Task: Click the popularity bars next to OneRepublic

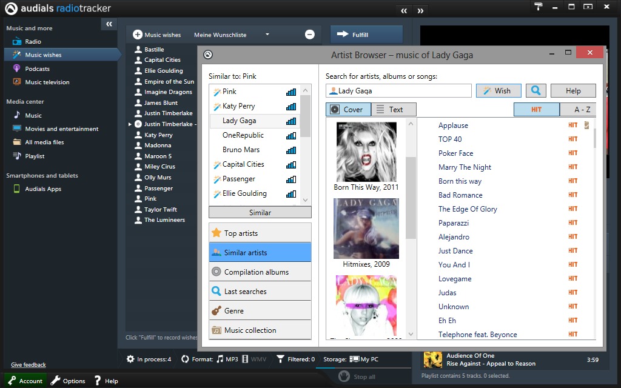Action: 291,135
